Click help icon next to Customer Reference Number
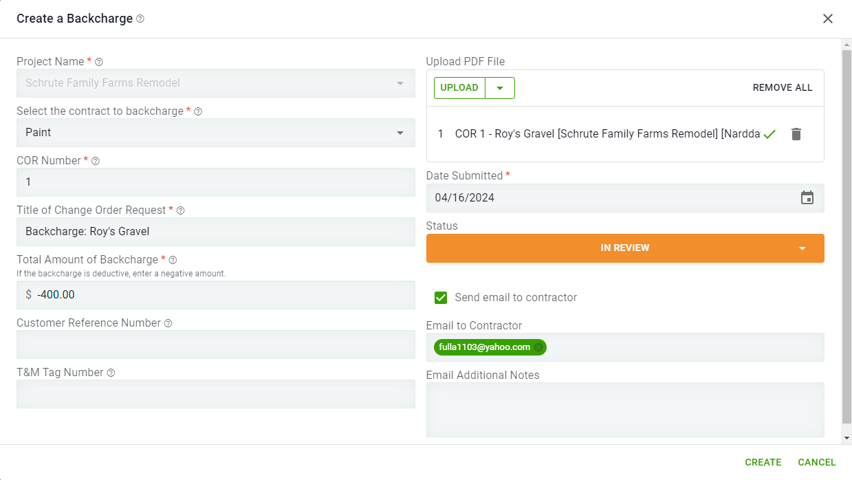The width and height of the screenshot is (852, 480). tap(168, 323)
